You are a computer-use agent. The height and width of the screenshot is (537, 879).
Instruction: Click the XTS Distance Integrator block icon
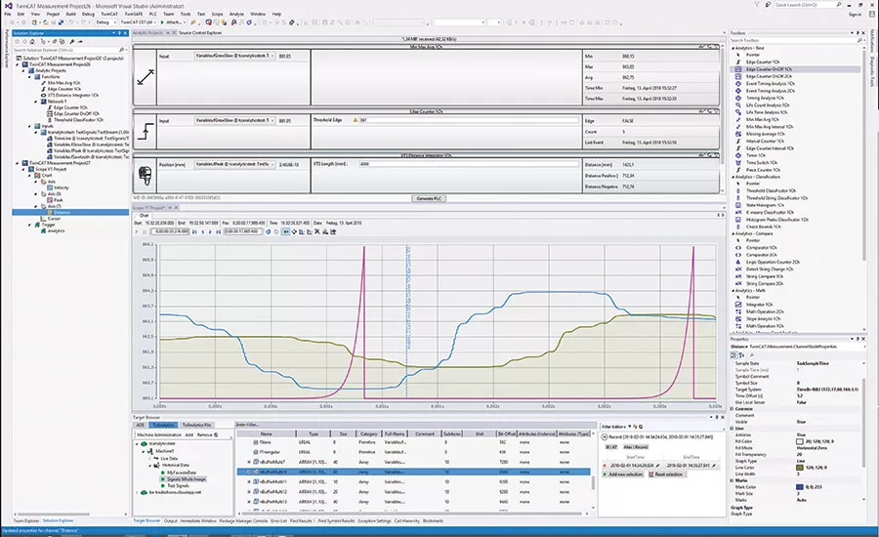point(145,176)
